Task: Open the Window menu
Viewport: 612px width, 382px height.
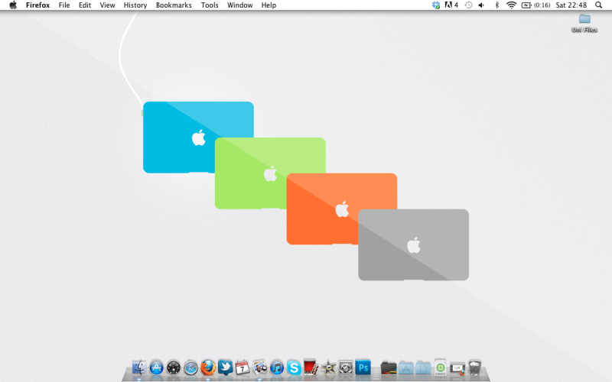Action: (x=240, y=5)
